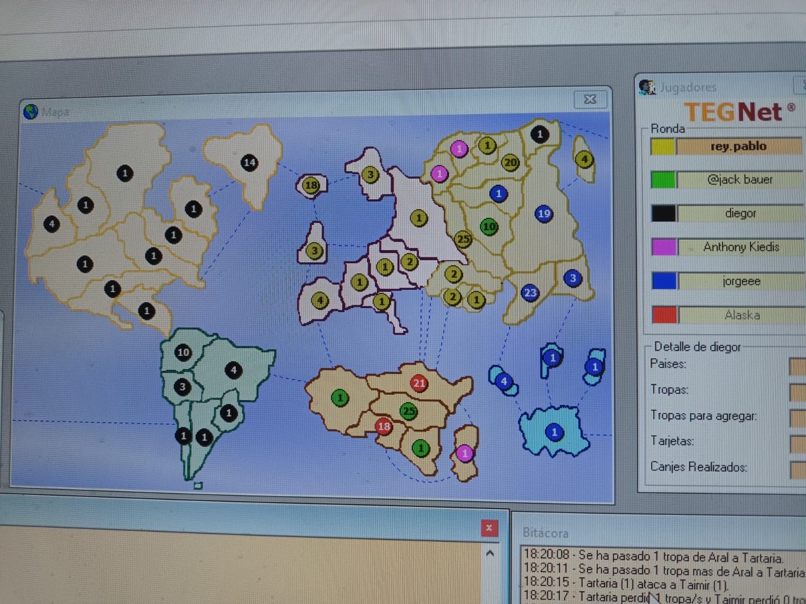Click the green 10 army token in Asia
806x604 pixels.
[489, 226]
